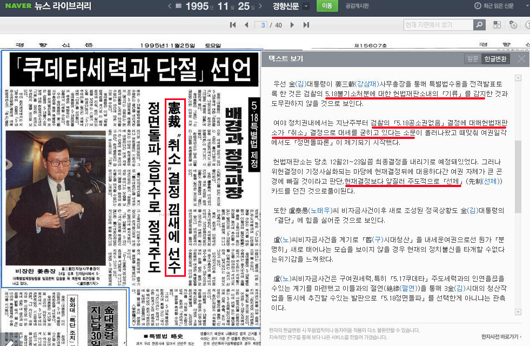Viewport: 530px width, 346px height.
Task: Click the photo of 姜총장
Action: tap(56, 198)
